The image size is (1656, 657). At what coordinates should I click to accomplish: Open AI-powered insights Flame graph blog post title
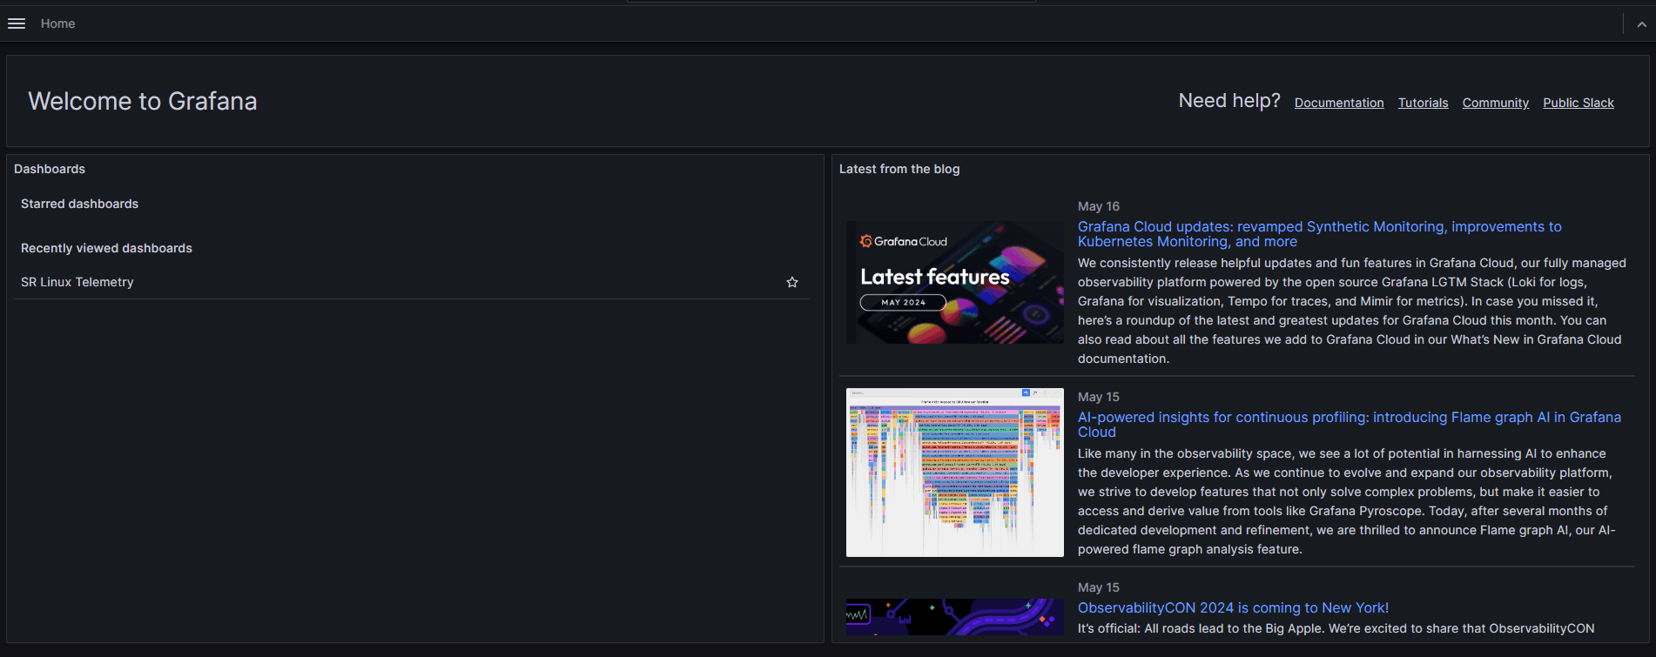[1350, 425]
